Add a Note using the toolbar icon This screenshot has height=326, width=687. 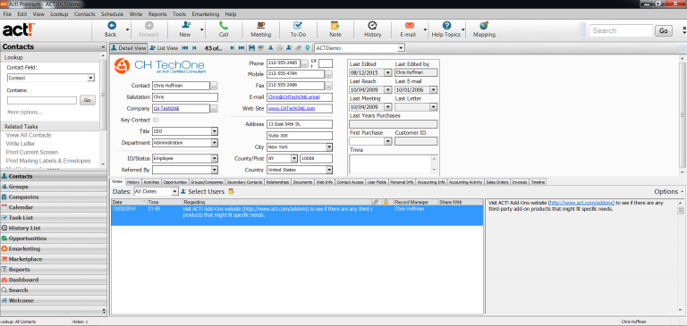pyautogui.click(x=335, y=26)
